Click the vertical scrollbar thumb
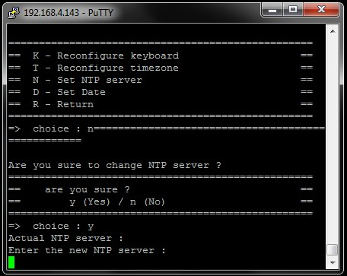The height and width of the screenshot is (276, 347). (x=333, y=249)
